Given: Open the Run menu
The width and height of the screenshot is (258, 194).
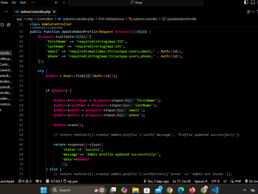Looking at the screenshot, I should pos(23,3).
